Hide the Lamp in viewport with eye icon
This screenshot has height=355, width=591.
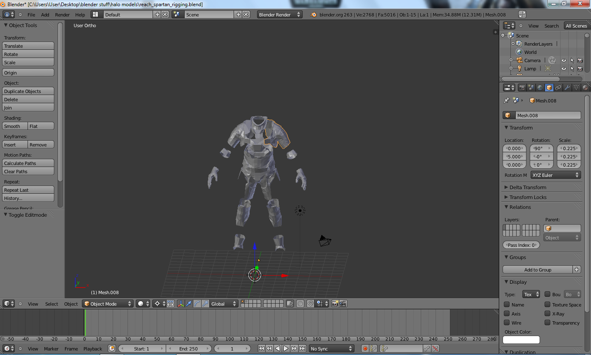click(564, 69)
